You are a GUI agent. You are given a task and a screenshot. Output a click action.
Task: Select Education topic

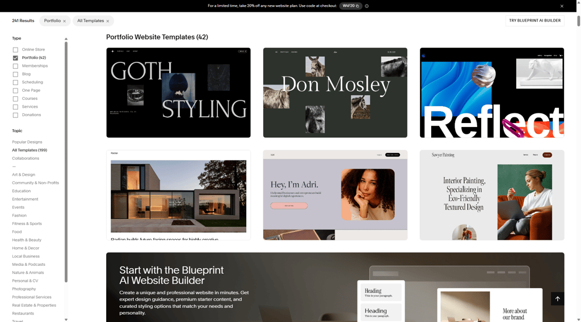[21, 191]
